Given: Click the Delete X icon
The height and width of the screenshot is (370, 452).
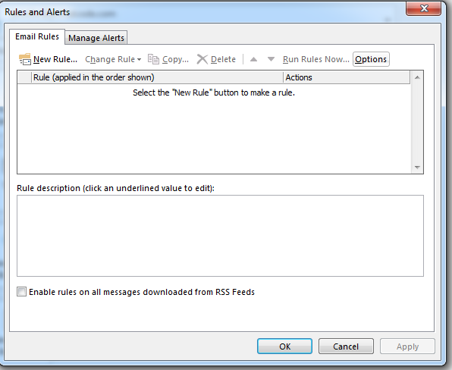Looking at the screenshot, I should (x=202, y=59).
